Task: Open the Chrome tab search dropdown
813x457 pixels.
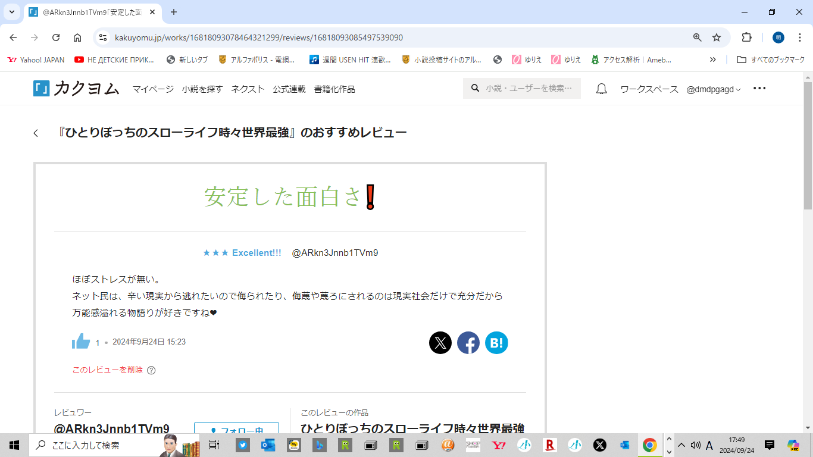Action: click(11, 12)
